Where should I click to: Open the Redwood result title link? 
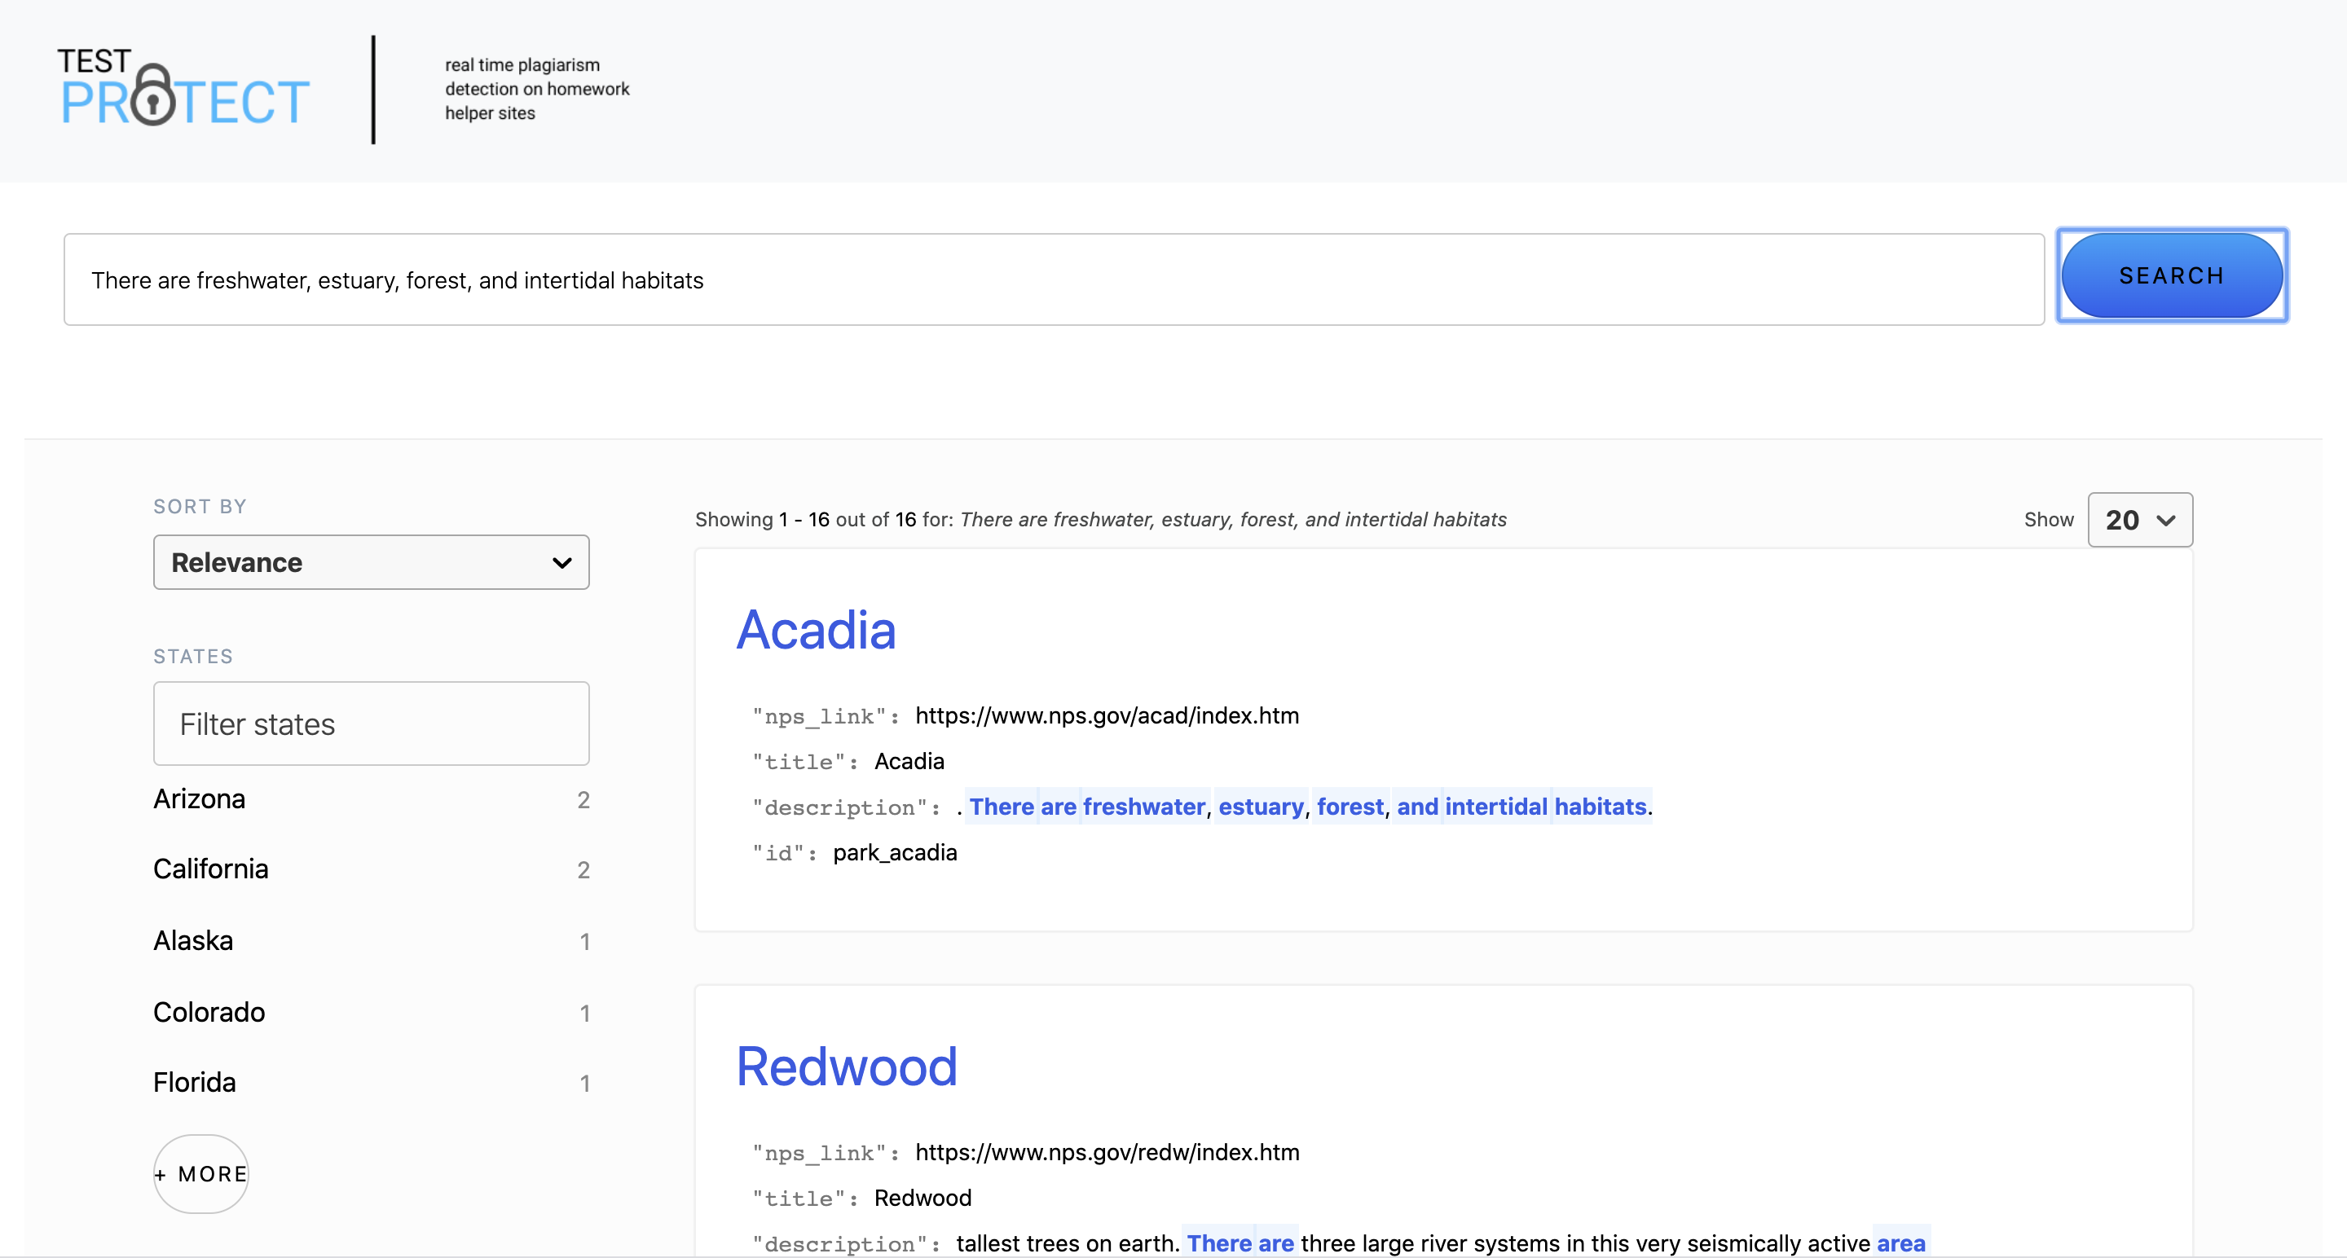[846, 1066]
